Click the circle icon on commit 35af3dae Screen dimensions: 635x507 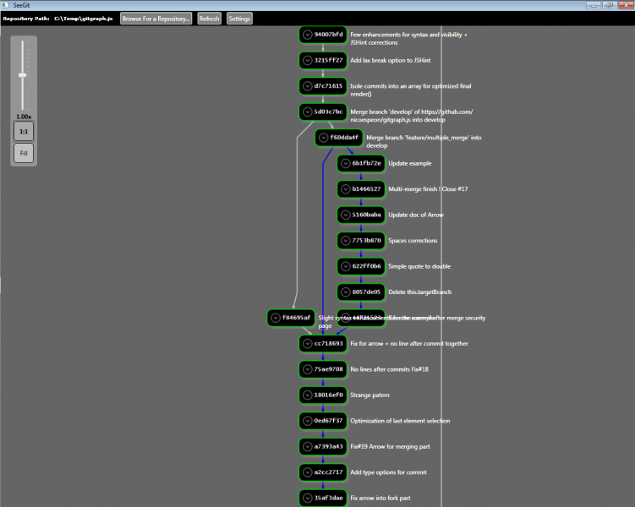click(x=308, y=498)
